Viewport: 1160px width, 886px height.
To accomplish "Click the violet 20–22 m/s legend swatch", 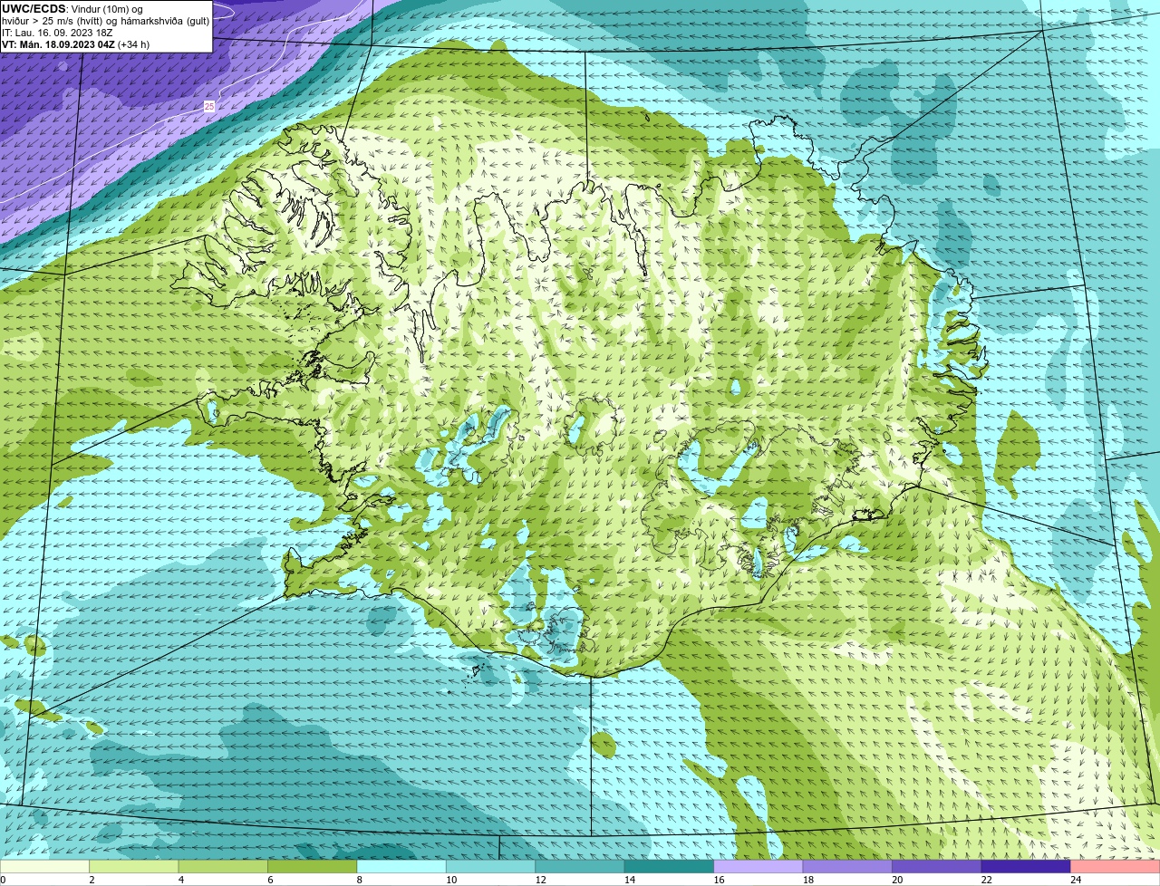I will [x=937, y=867].
